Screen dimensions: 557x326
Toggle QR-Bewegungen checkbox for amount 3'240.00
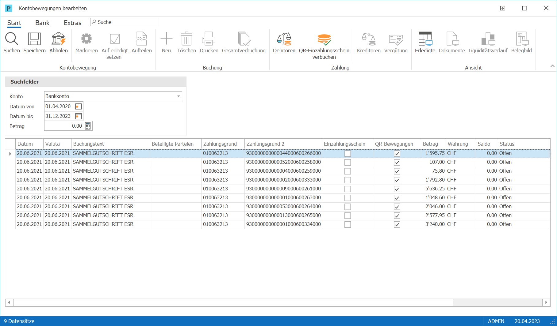(x=397, y=224)
